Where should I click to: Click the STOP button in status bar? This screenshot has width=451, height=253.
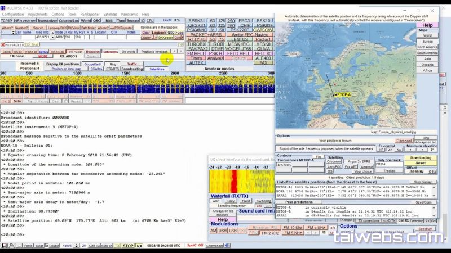(x=128, y=246)
